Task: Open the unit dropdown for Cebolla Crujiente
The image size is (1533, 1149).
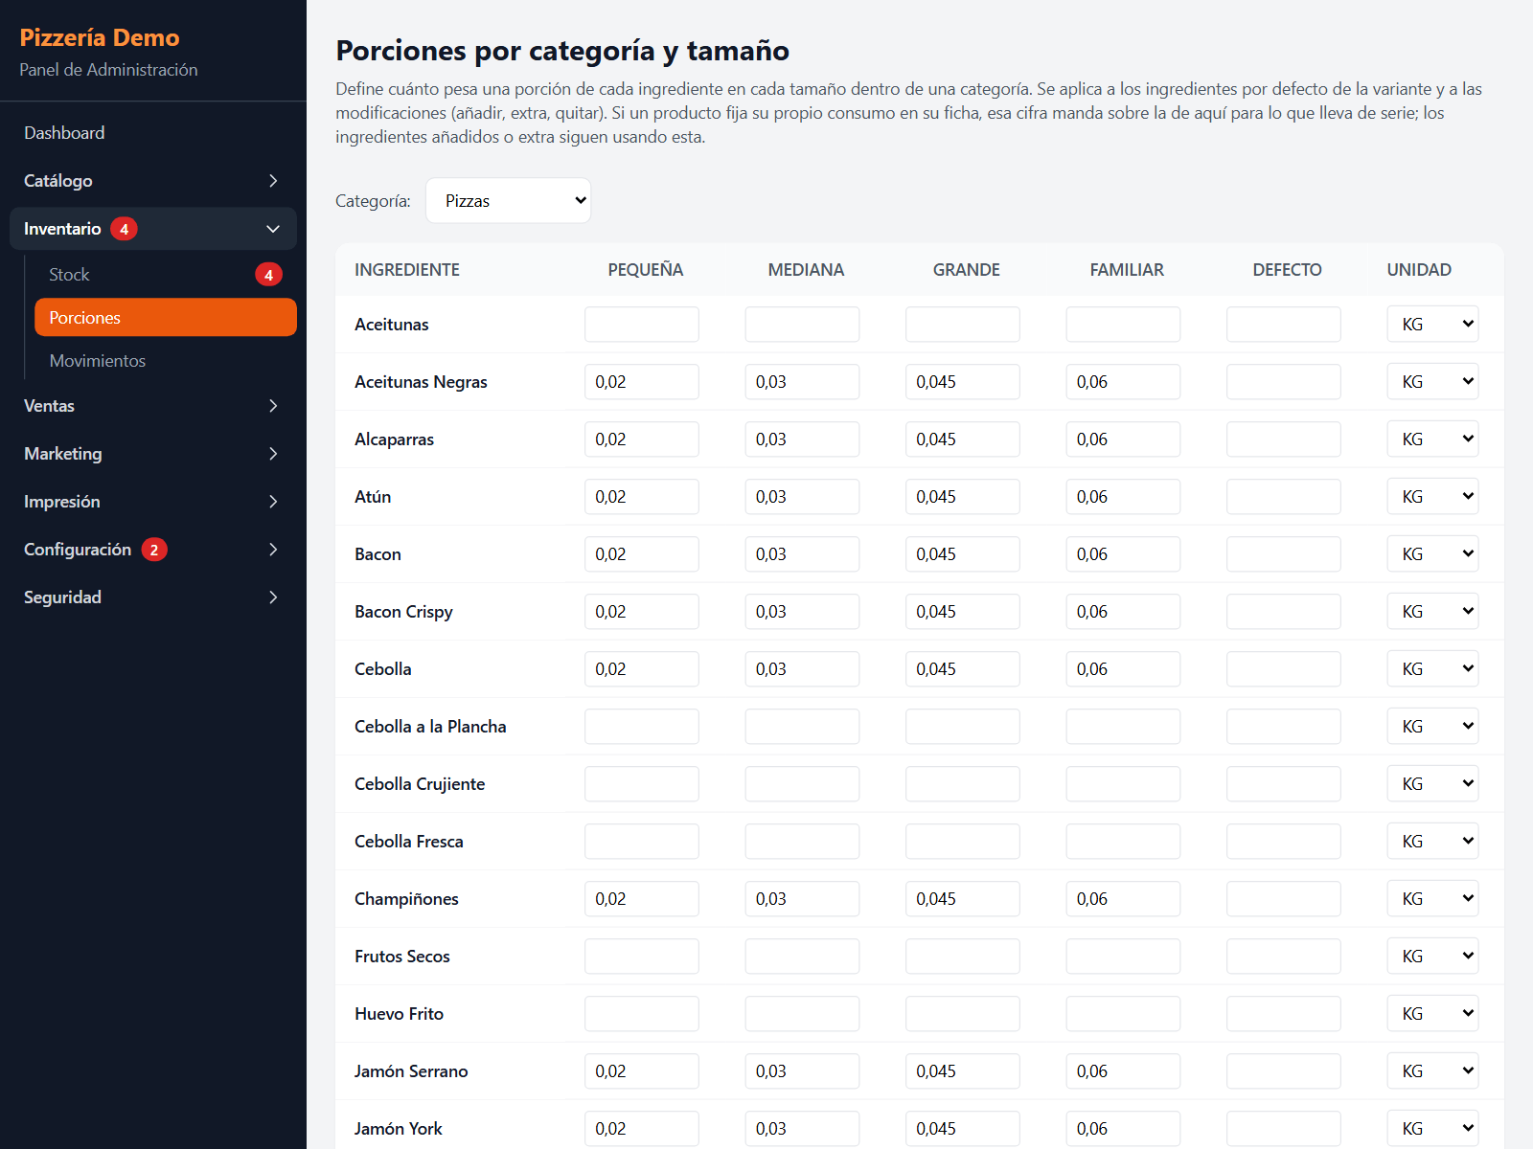Action: 1432,784
